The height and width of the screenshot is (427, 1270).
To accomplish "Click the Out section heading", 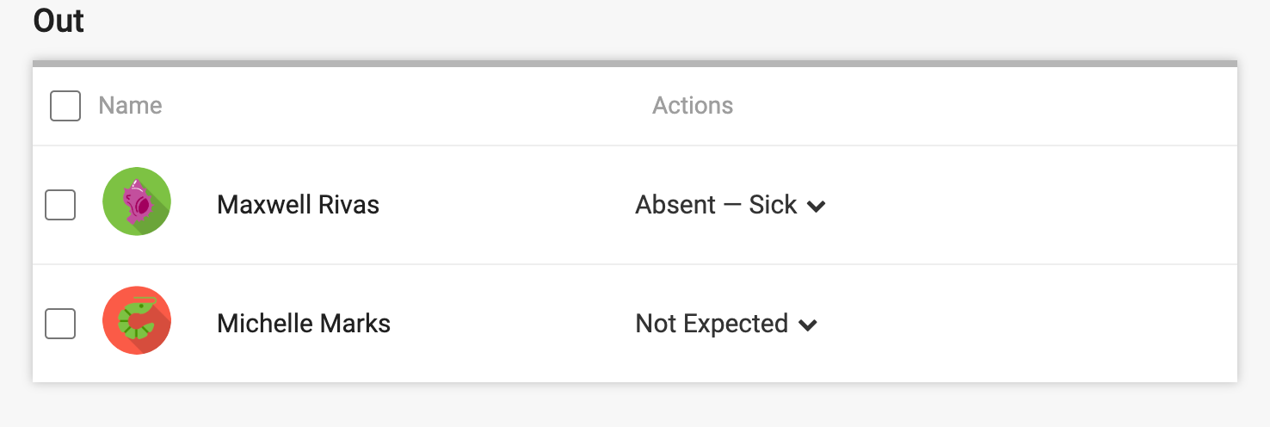I will [59, 21].
